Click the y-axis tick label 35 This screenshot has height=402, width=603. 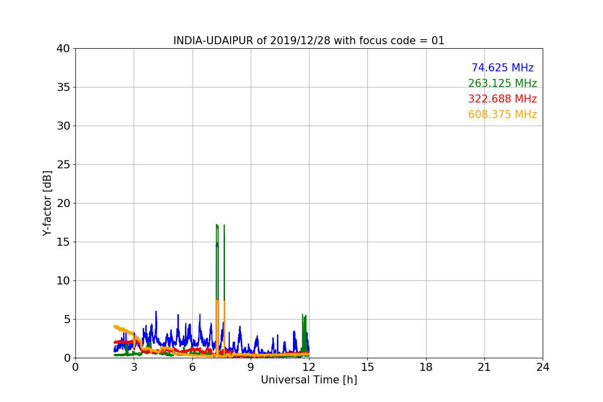(63, 87)
